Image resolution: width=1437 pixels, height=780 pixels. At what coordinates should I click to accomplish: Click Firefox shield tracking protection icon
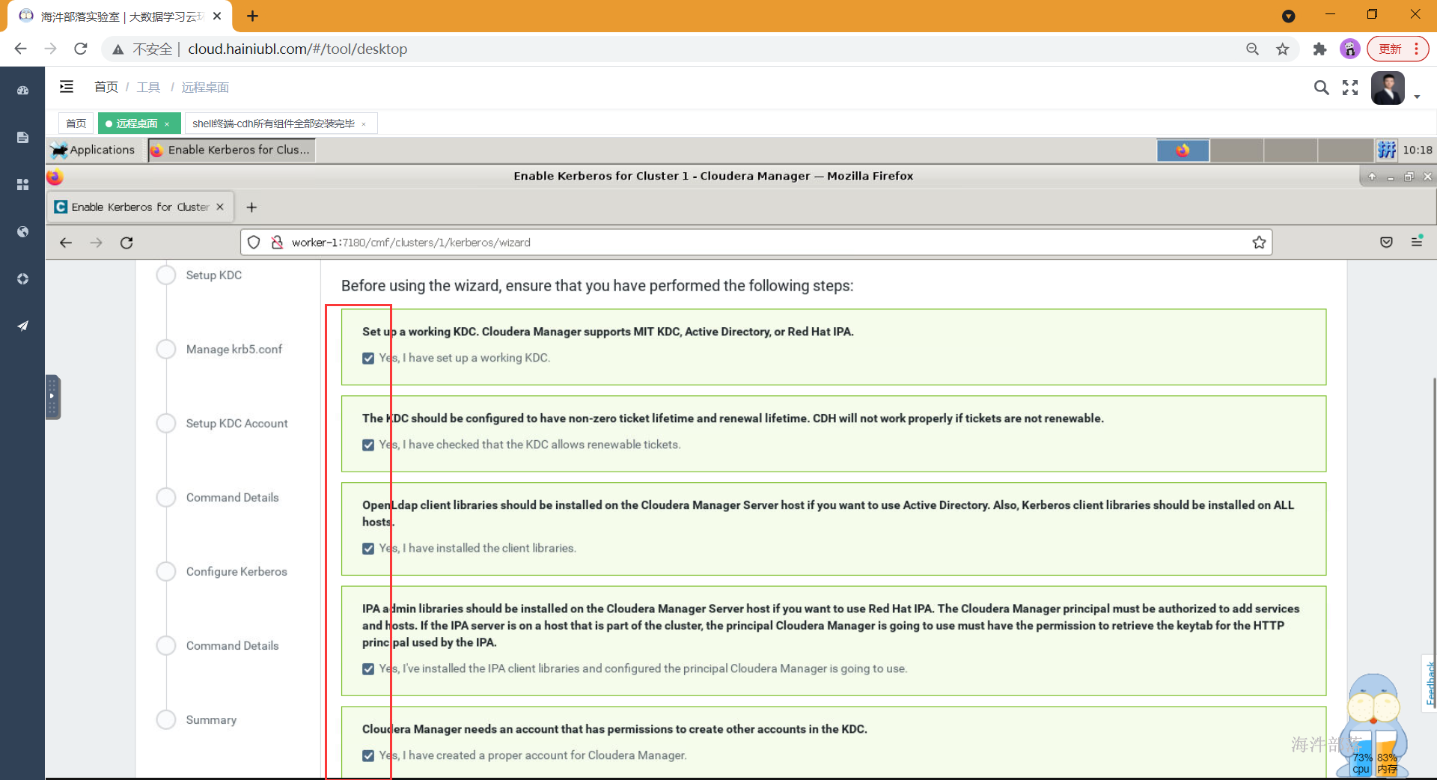(254, 243)
